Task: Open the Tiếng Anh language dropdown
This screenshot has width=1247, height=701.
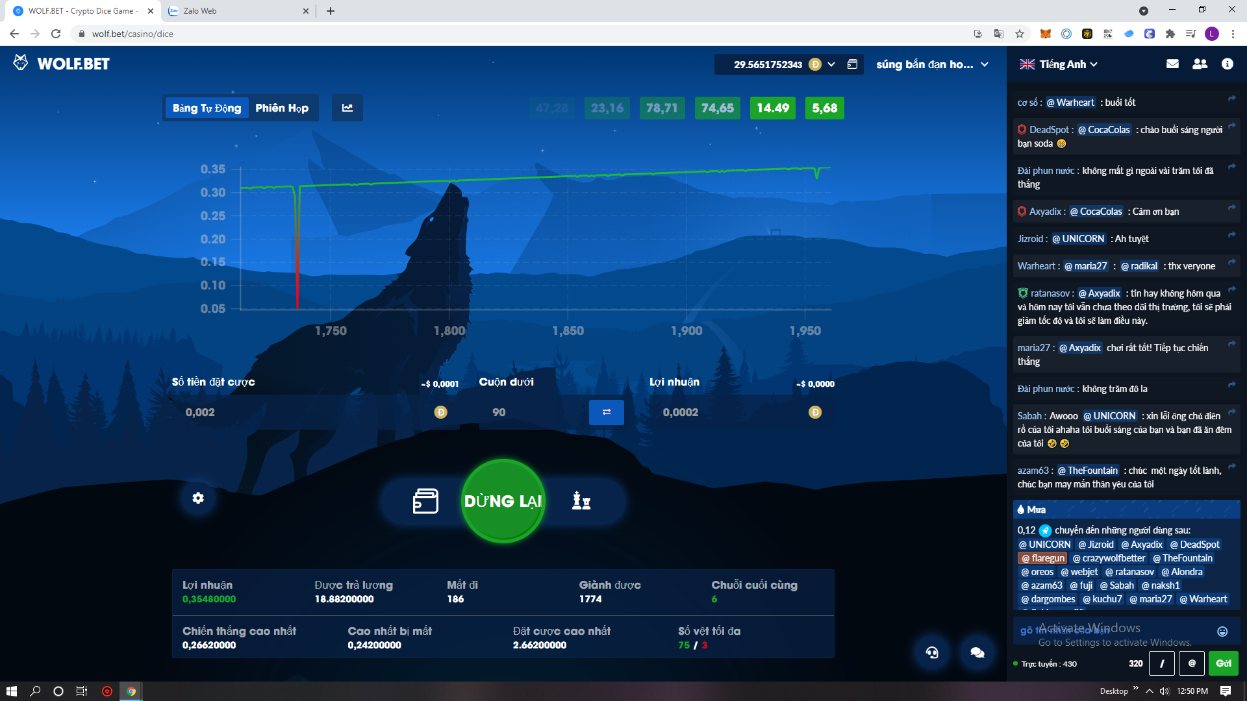Action: point(1065,64)
